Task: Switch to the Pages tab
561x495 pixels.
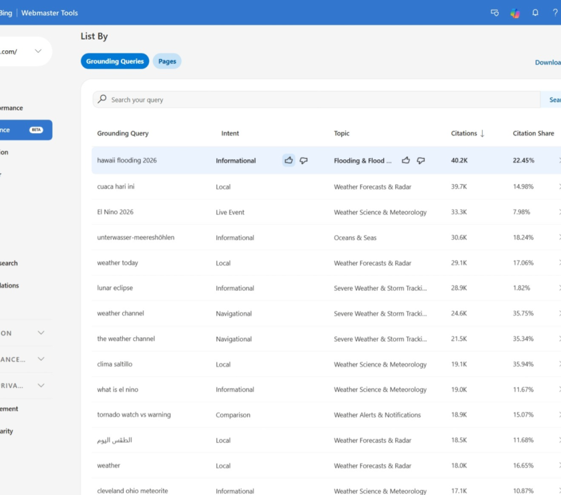Action: click(x=167, y=62)
